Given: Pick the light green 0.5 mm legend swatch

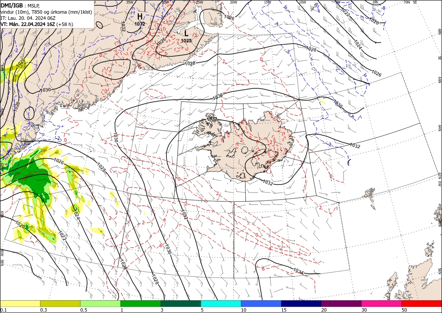Looking at the screenshot, I should pos(100,303).
